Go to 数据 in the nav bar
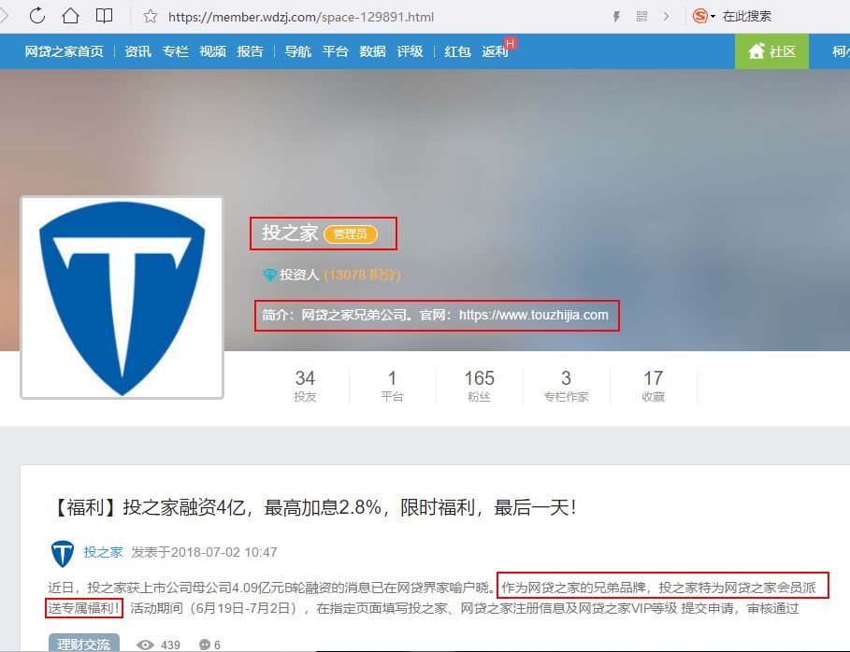This screenshot has height=652, width=850. (x=372, y=51)
